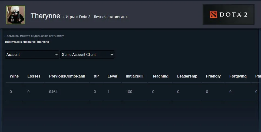Select the Friendly column header

click(x=213, y=76)
